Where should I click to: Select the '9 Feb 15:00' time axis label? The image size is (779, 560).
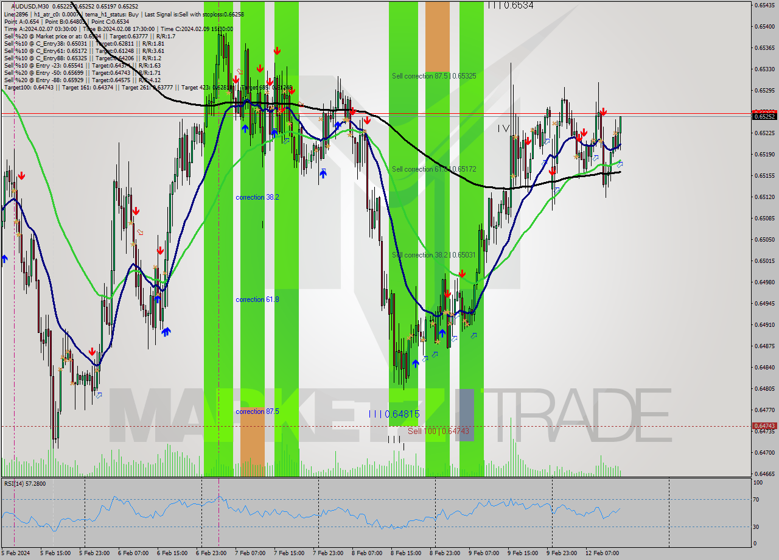coord(523,553)
